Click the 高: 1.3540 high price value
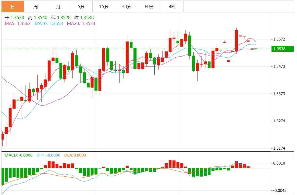297x195 pixels. tap(38, 18)
